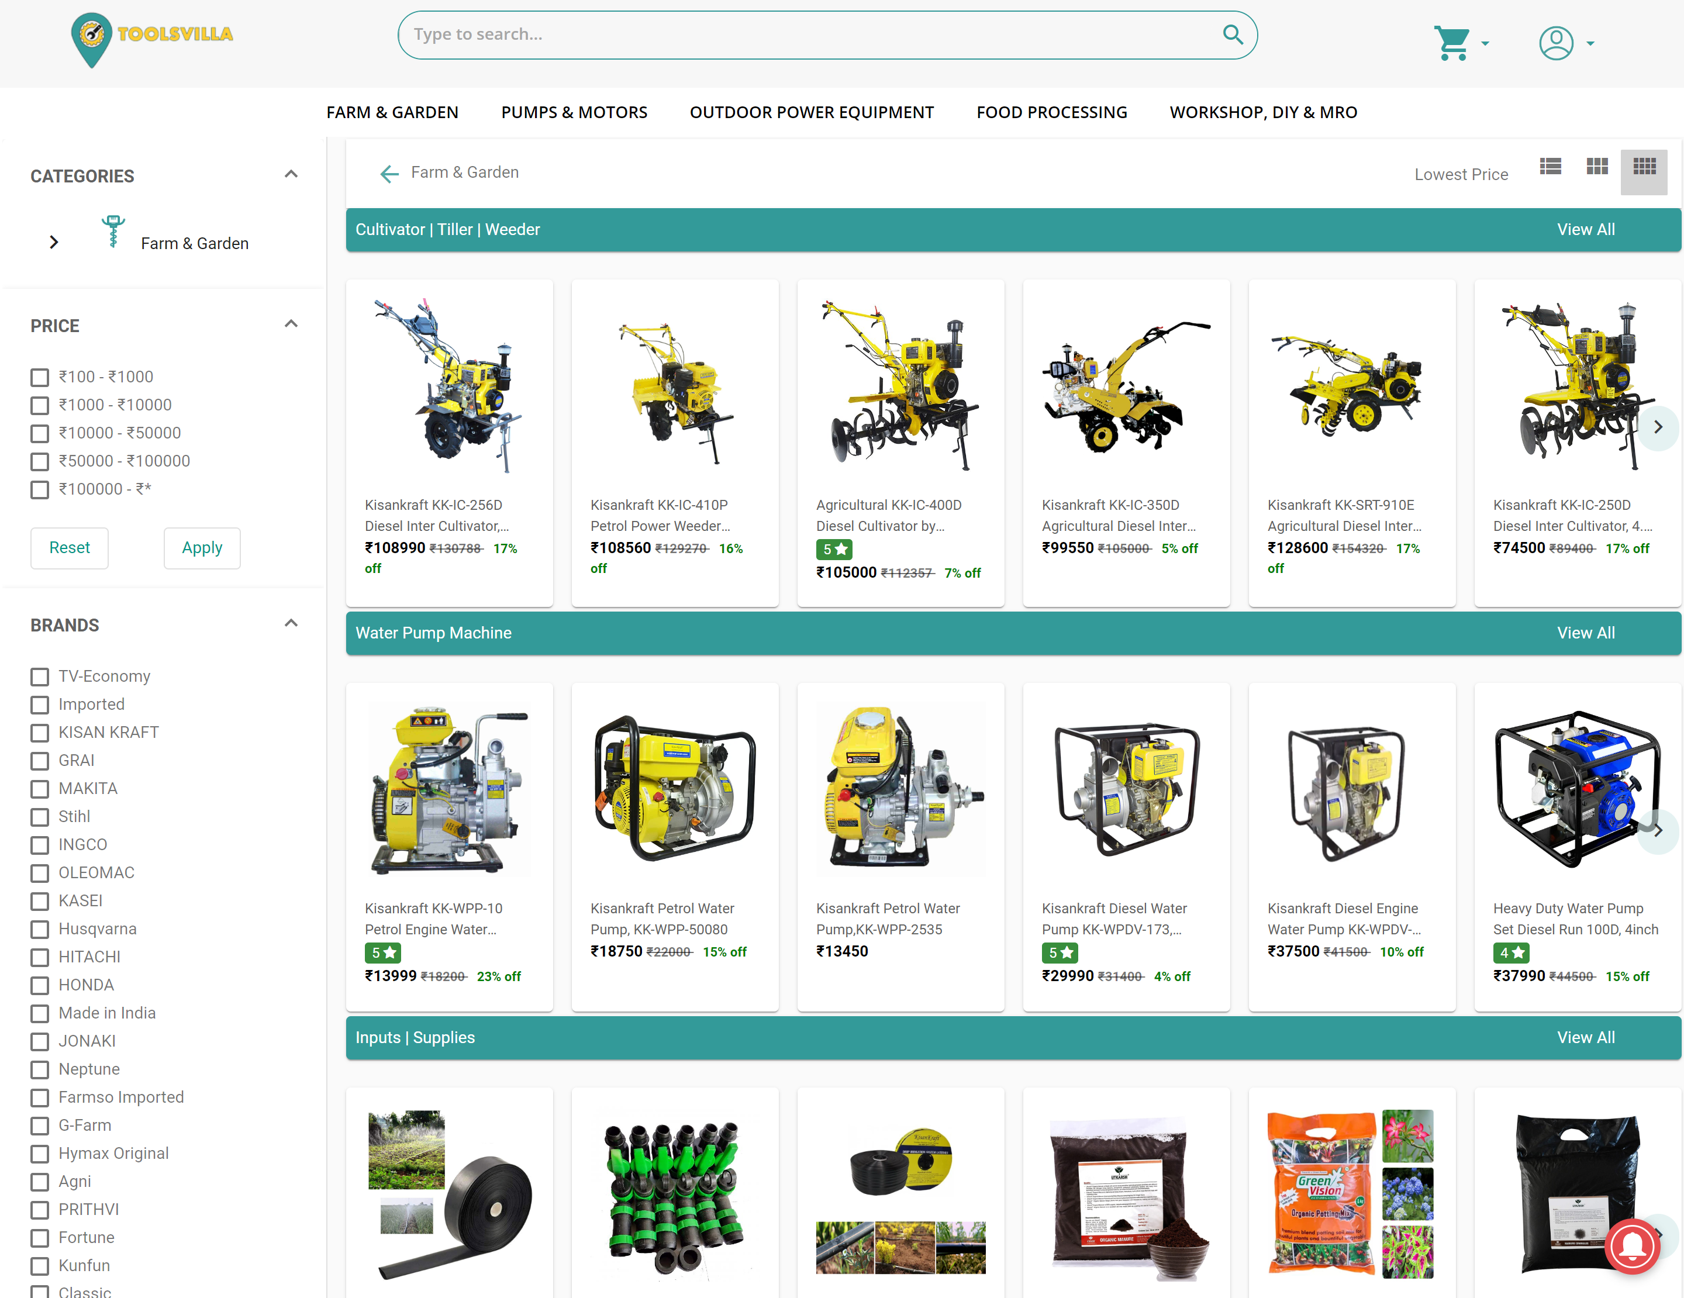Click next arrow in Water Pump carousel
The image size is (1684, 1298).
coord(1658,831)
